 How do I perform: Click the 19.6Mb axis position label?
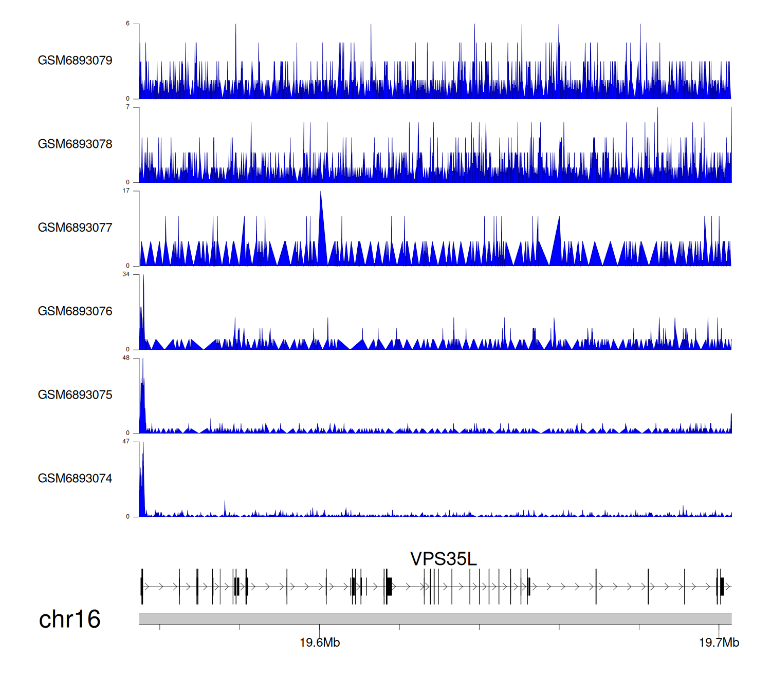(320, 643)
